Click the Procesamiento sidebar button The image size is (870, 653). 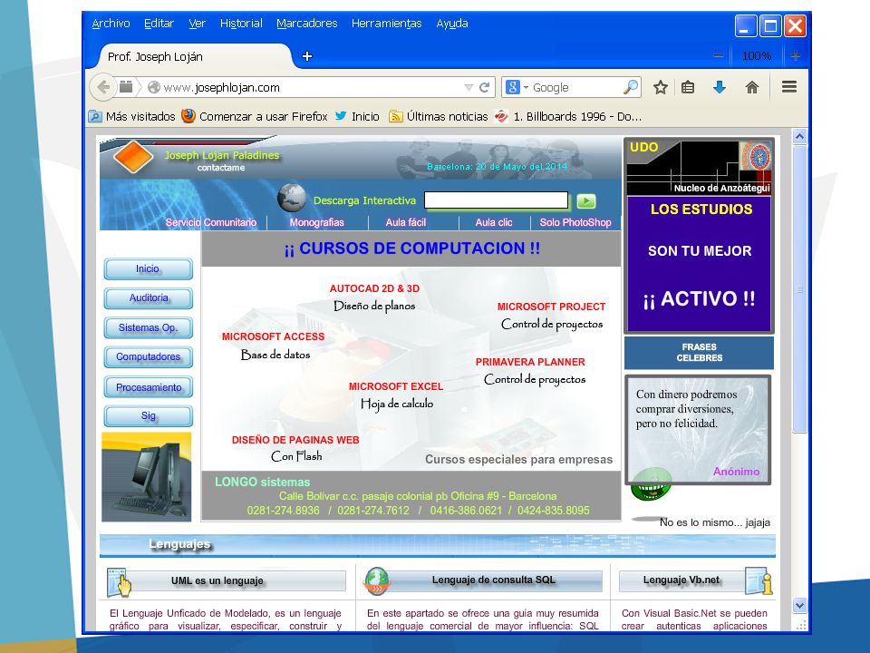point(148,387)
